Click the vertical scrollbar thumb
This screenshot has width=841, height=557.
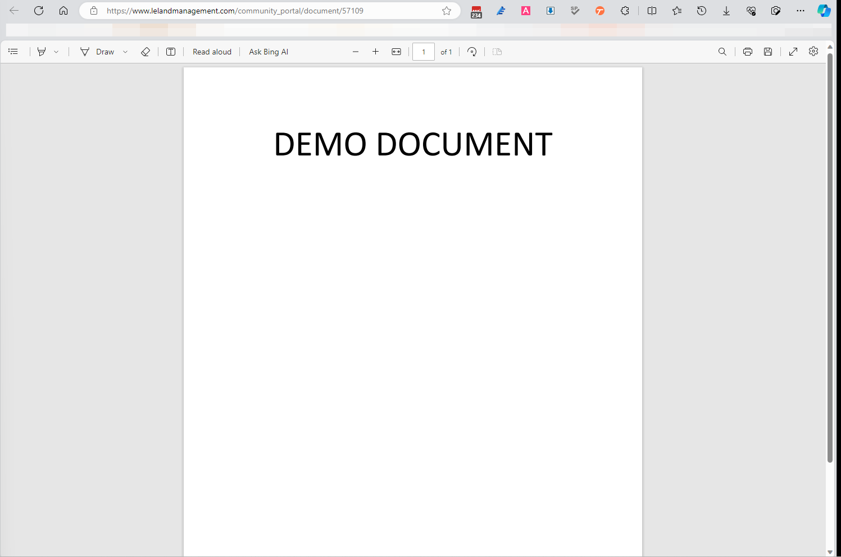click(830, 257)
